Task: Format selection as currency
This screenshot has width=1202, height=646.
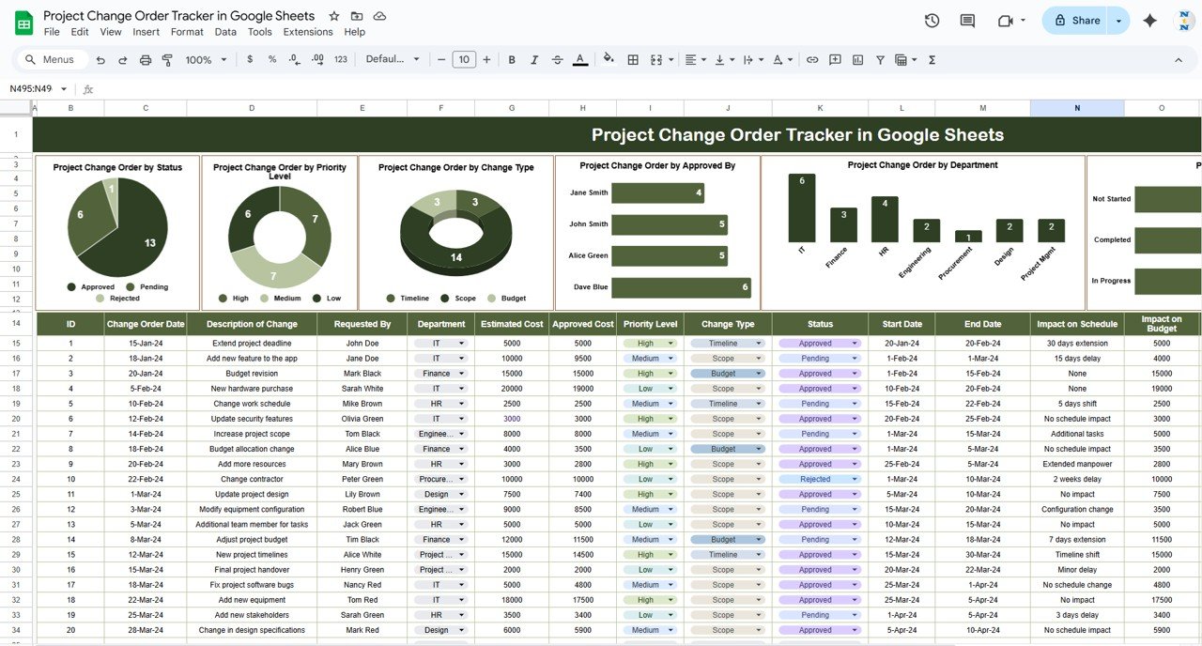Action: [249, 59]
